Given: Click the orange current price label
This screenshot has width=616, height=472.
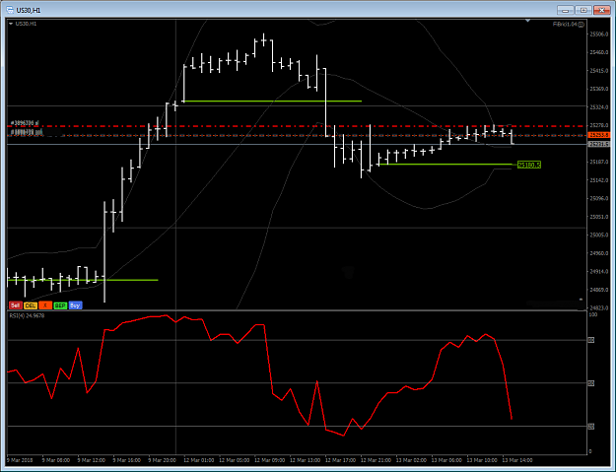Looking at the screenshot, I should tap(599, 135).
